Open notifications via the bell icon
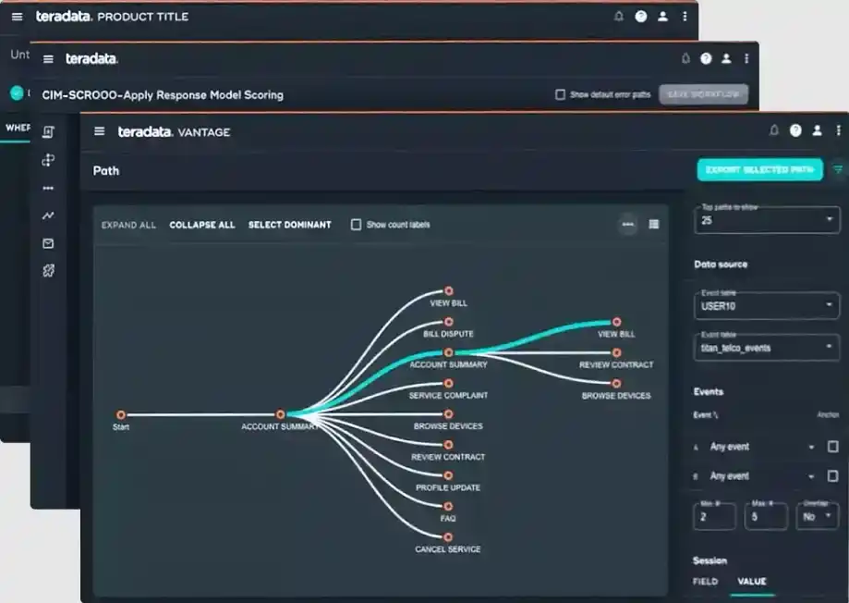Viewport: 849px width, 603px height. (774, 130)
